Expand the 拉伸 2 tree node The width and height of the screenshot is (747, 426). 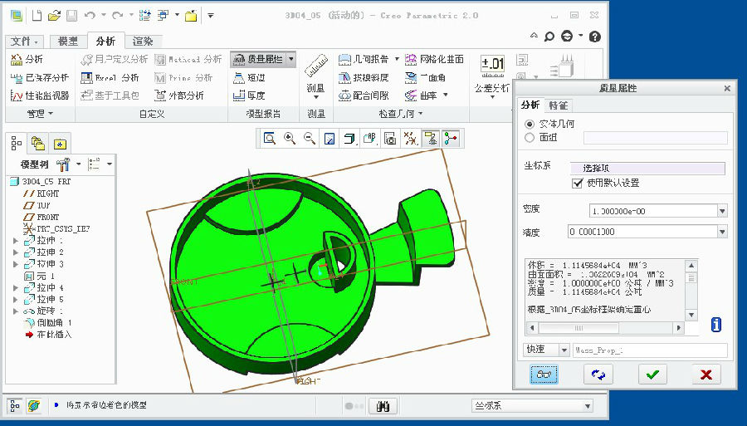tap(15, 252)
